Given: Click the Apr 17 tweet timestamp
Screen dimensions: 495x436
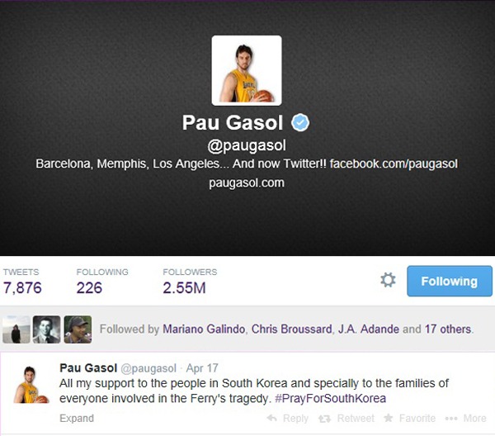Looking at the screenshot, I should (x=202, y=368).
